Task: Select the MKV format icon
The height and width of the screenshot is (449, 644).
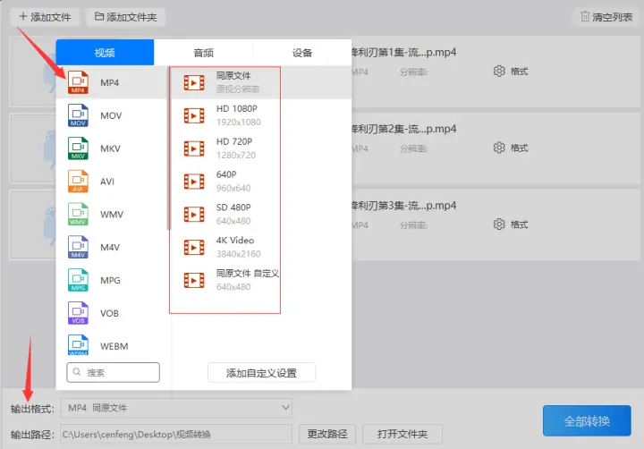Action: [78, 148]
